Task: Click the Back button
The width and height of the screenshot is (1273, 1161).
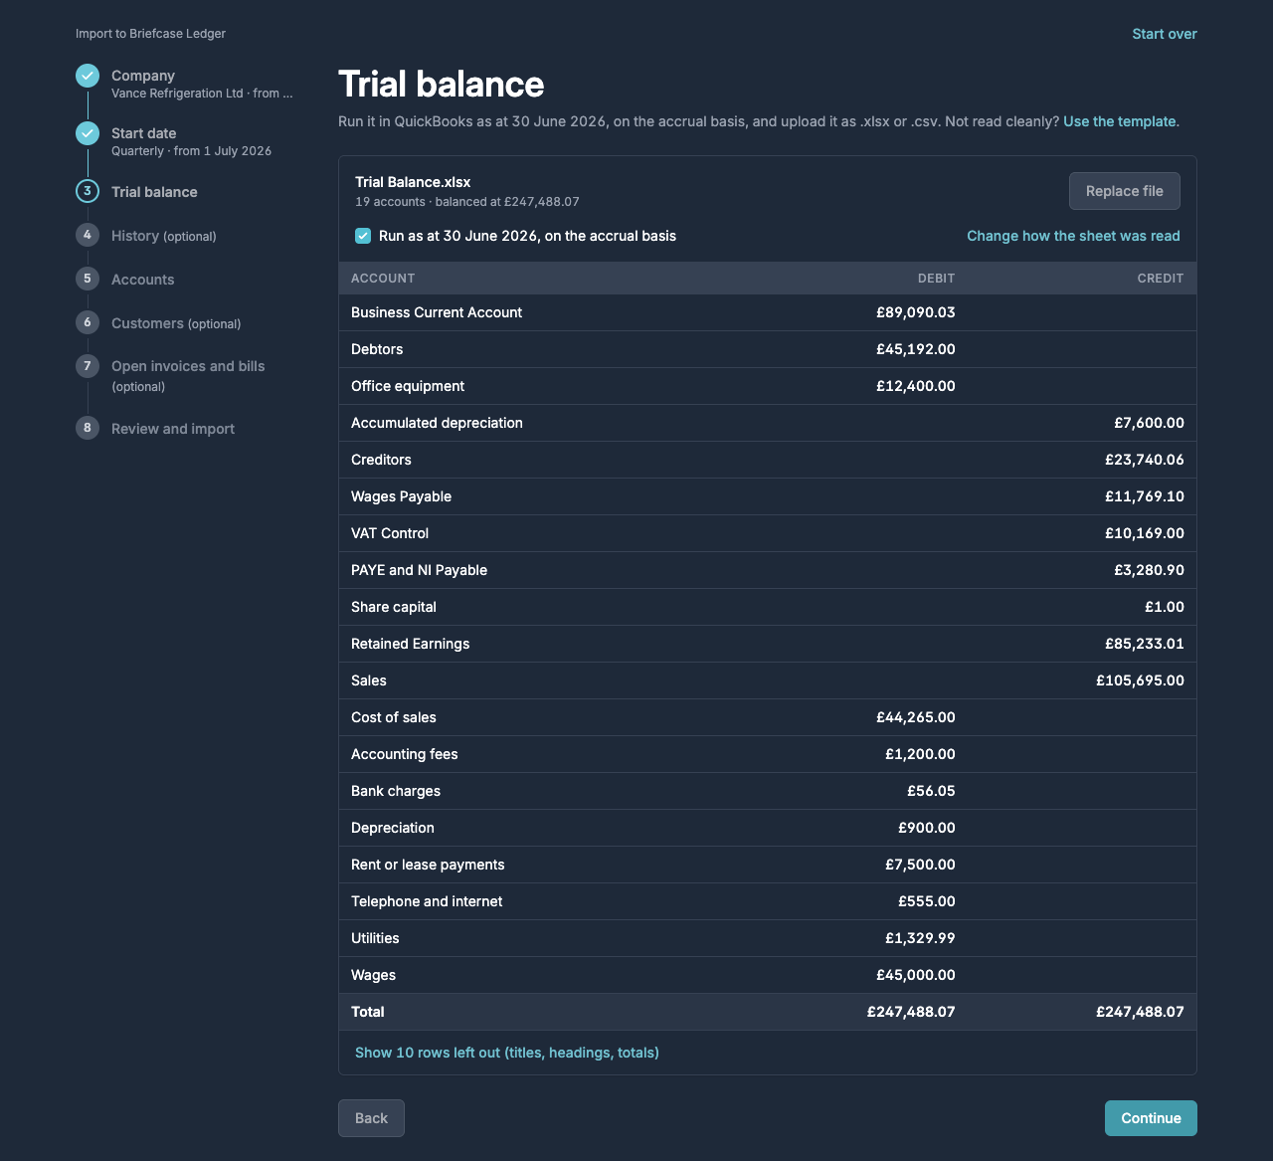Action: 371,1118
